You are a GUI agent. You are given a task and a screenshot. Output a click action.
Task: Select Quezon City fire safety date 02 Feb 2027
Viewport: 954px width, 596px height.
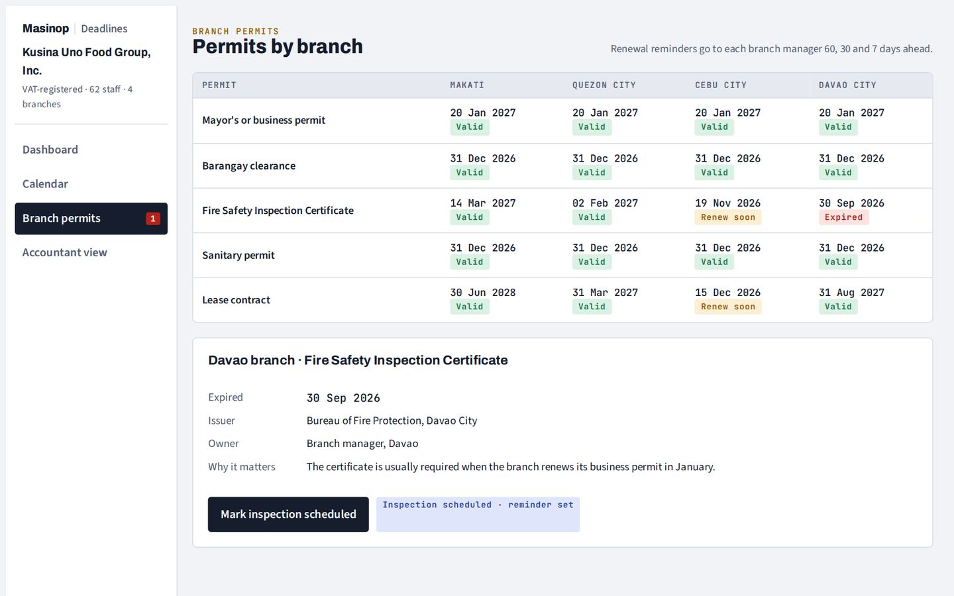pos(606,203)
